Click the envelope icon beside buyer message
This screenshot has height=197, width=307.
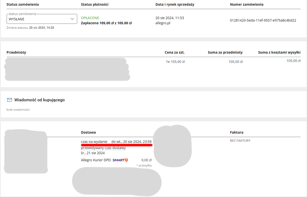[10, 100]
